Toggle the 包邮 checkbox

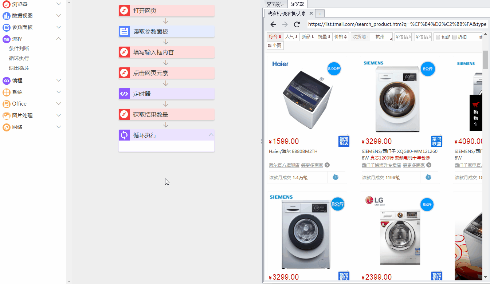pos(438,37)
